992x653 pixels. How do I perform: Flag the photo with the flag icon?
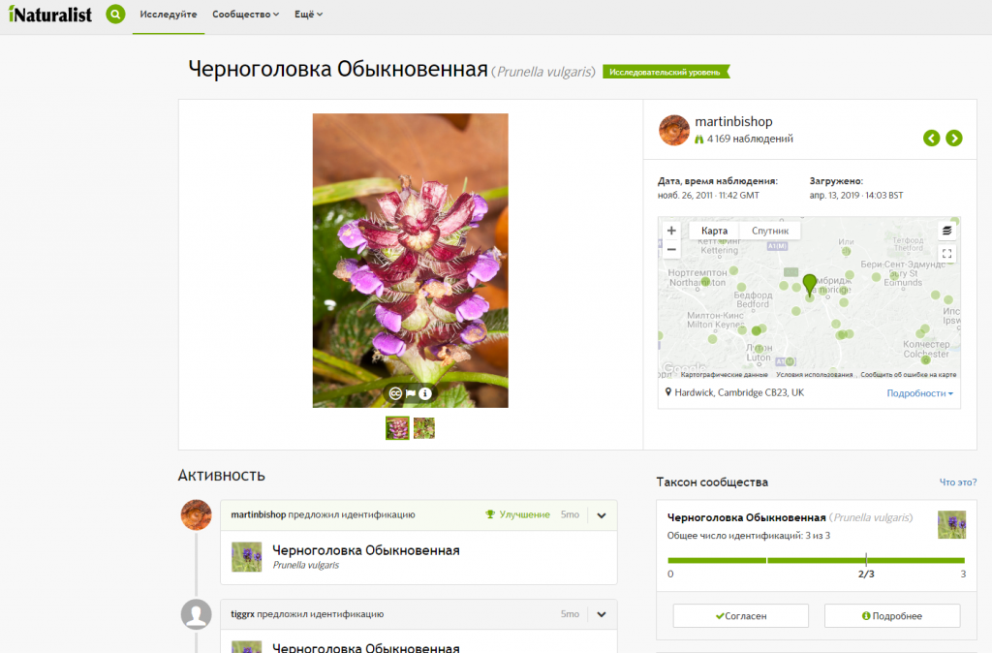click(x=411, y=393)
